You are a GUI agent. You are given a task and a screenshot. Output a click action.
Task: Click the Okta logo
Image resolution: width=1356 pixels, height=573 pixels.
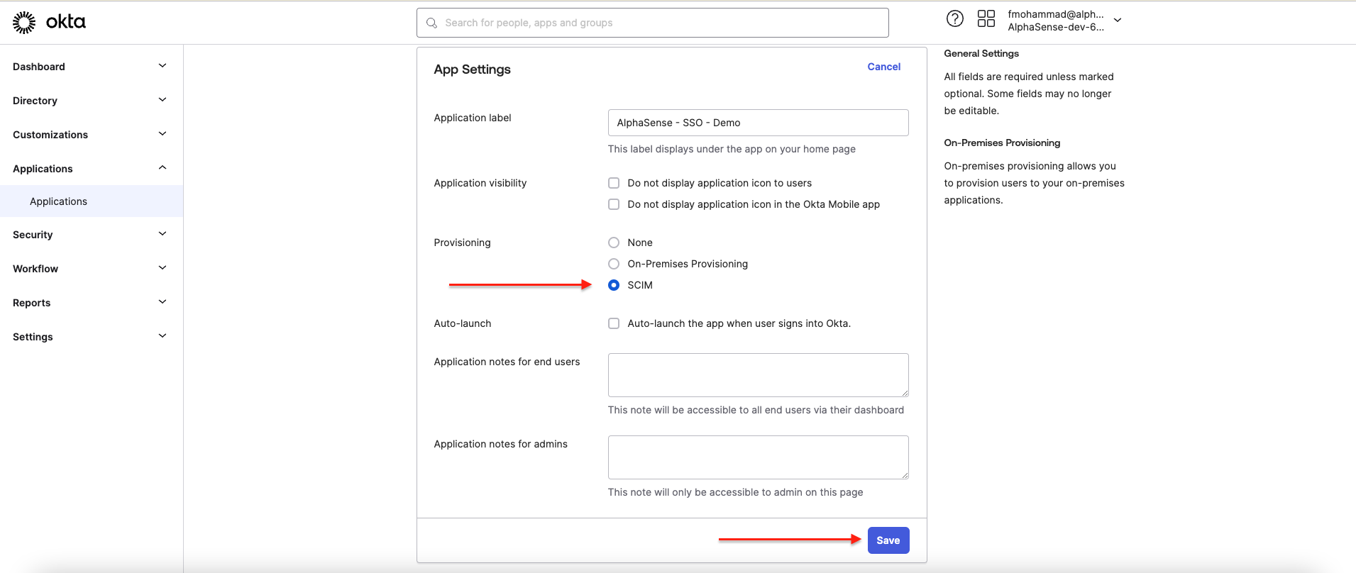pos(49,23)
